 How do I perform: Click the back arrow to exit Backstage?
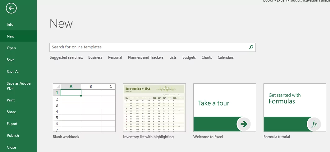pos(11,8)
